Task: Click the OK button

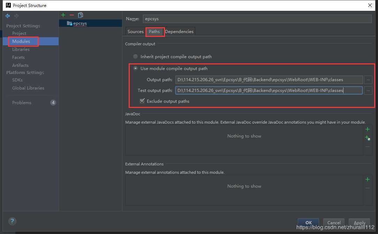Action: 308,223
